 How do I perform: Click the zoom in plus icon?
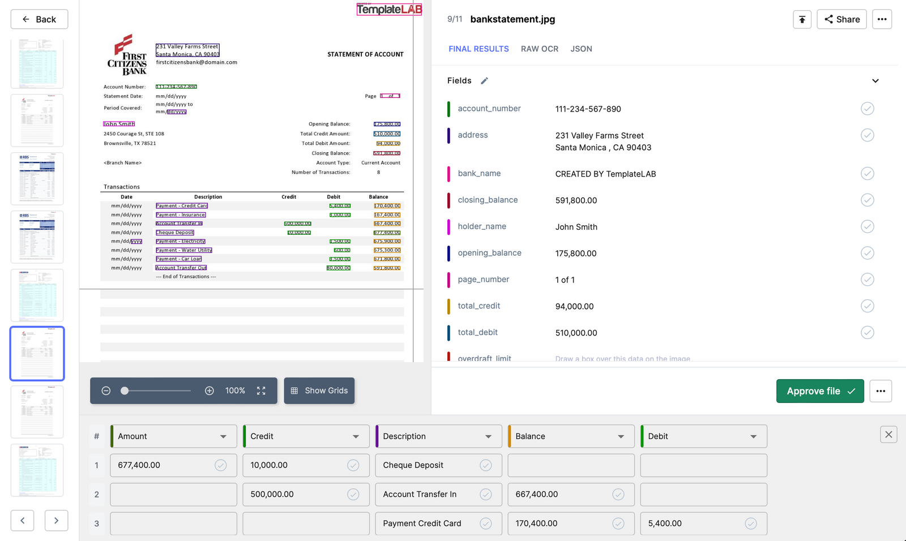pos(209,390)
